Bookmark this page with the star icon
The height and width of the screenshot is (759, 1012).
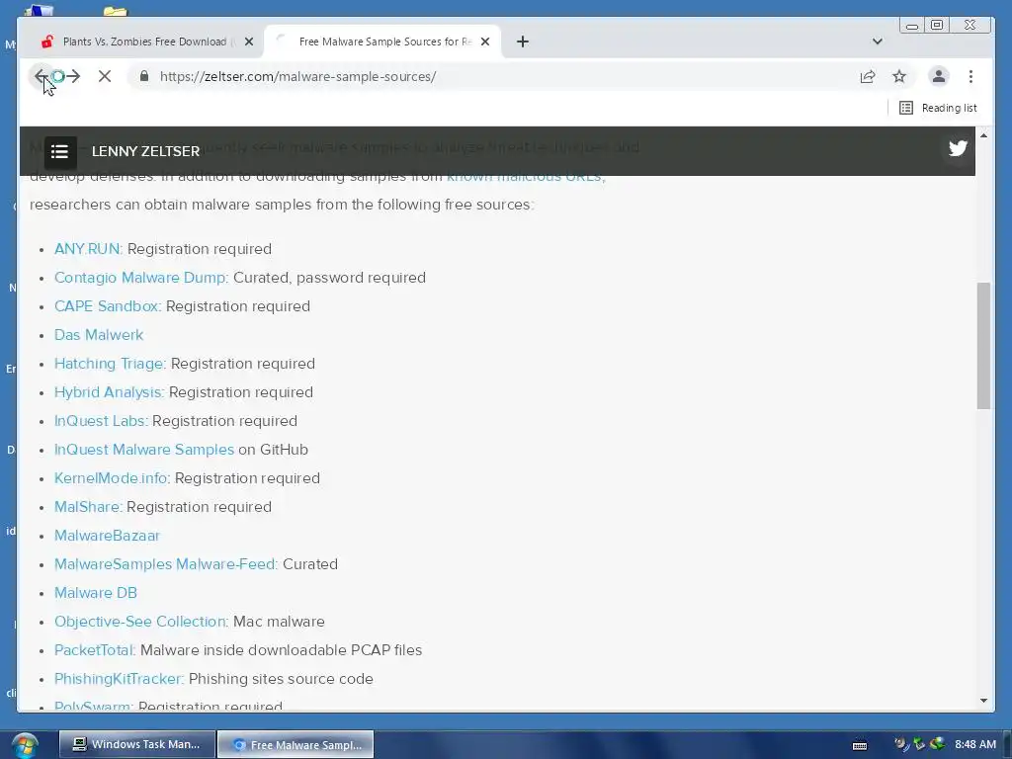[899, 76]
